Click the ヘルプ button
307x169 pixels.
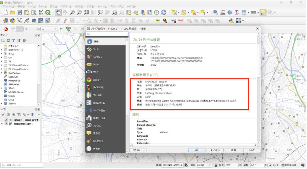[252, 150]
